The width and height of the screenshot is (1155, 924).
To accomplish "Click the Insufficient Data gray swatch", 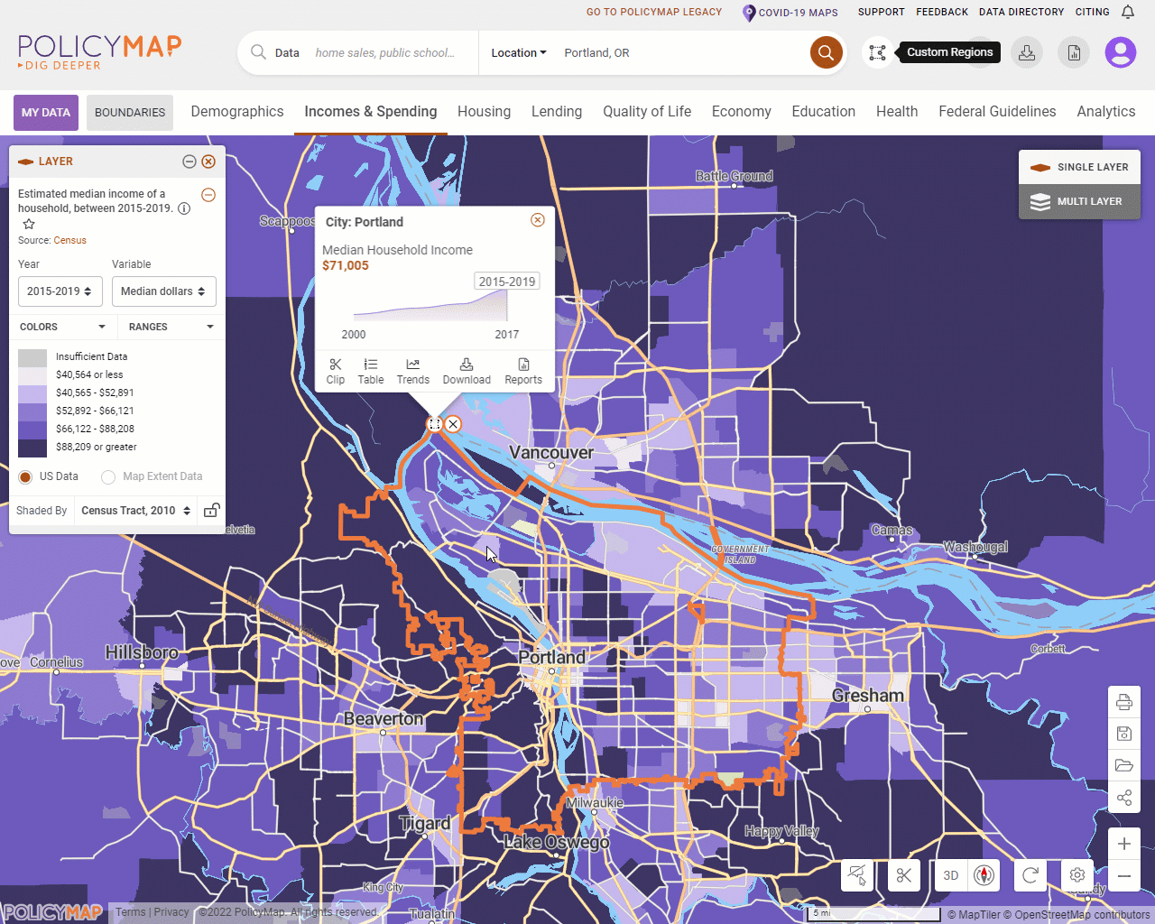I will [x=32, y=357].
